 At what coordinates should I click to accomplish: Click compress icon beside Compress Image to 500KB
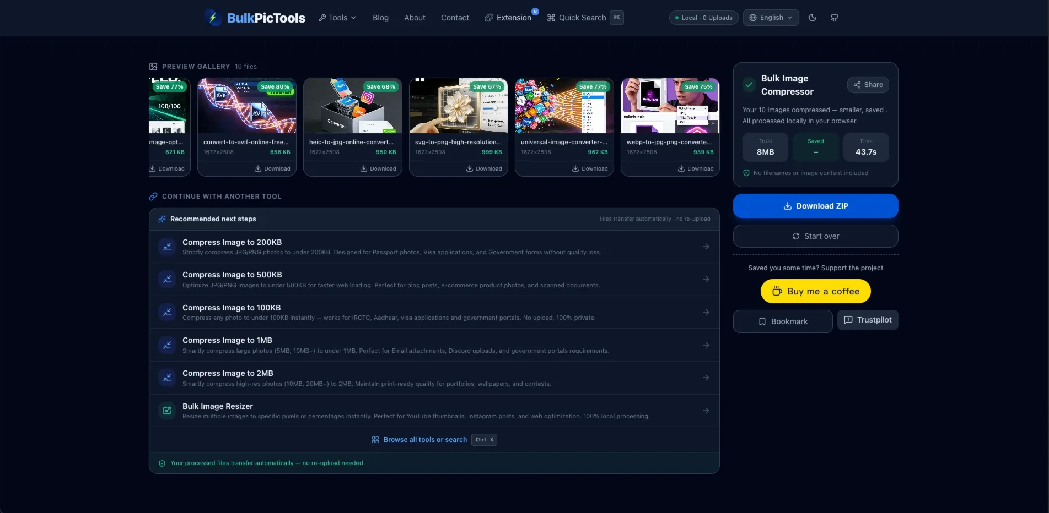(x=167, y=279)
